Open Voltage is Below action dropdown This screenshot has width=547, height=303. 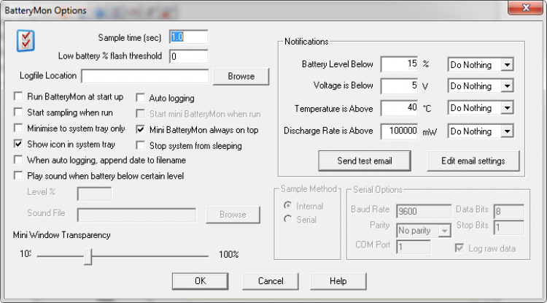(507, 86)
